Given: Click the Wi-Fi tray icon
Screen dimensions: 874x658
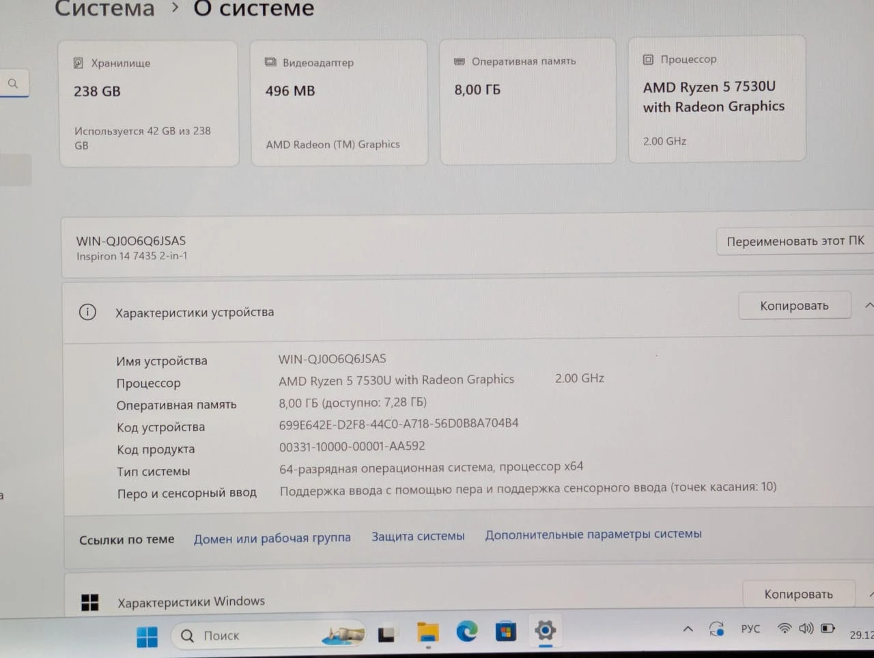Looking at the screenshot, I should [785, 628].
